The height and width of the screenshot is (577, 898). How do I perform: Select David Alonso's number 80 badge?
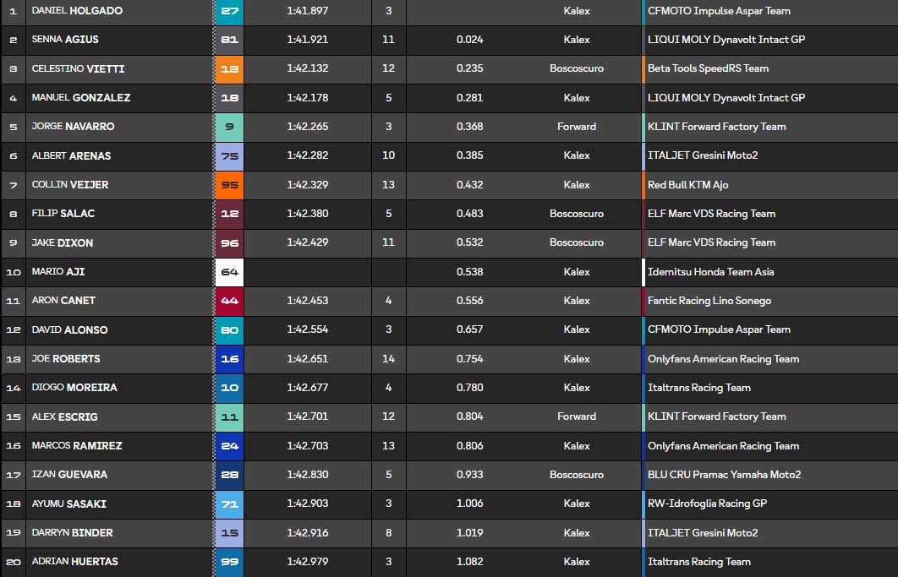click(229, 330)
